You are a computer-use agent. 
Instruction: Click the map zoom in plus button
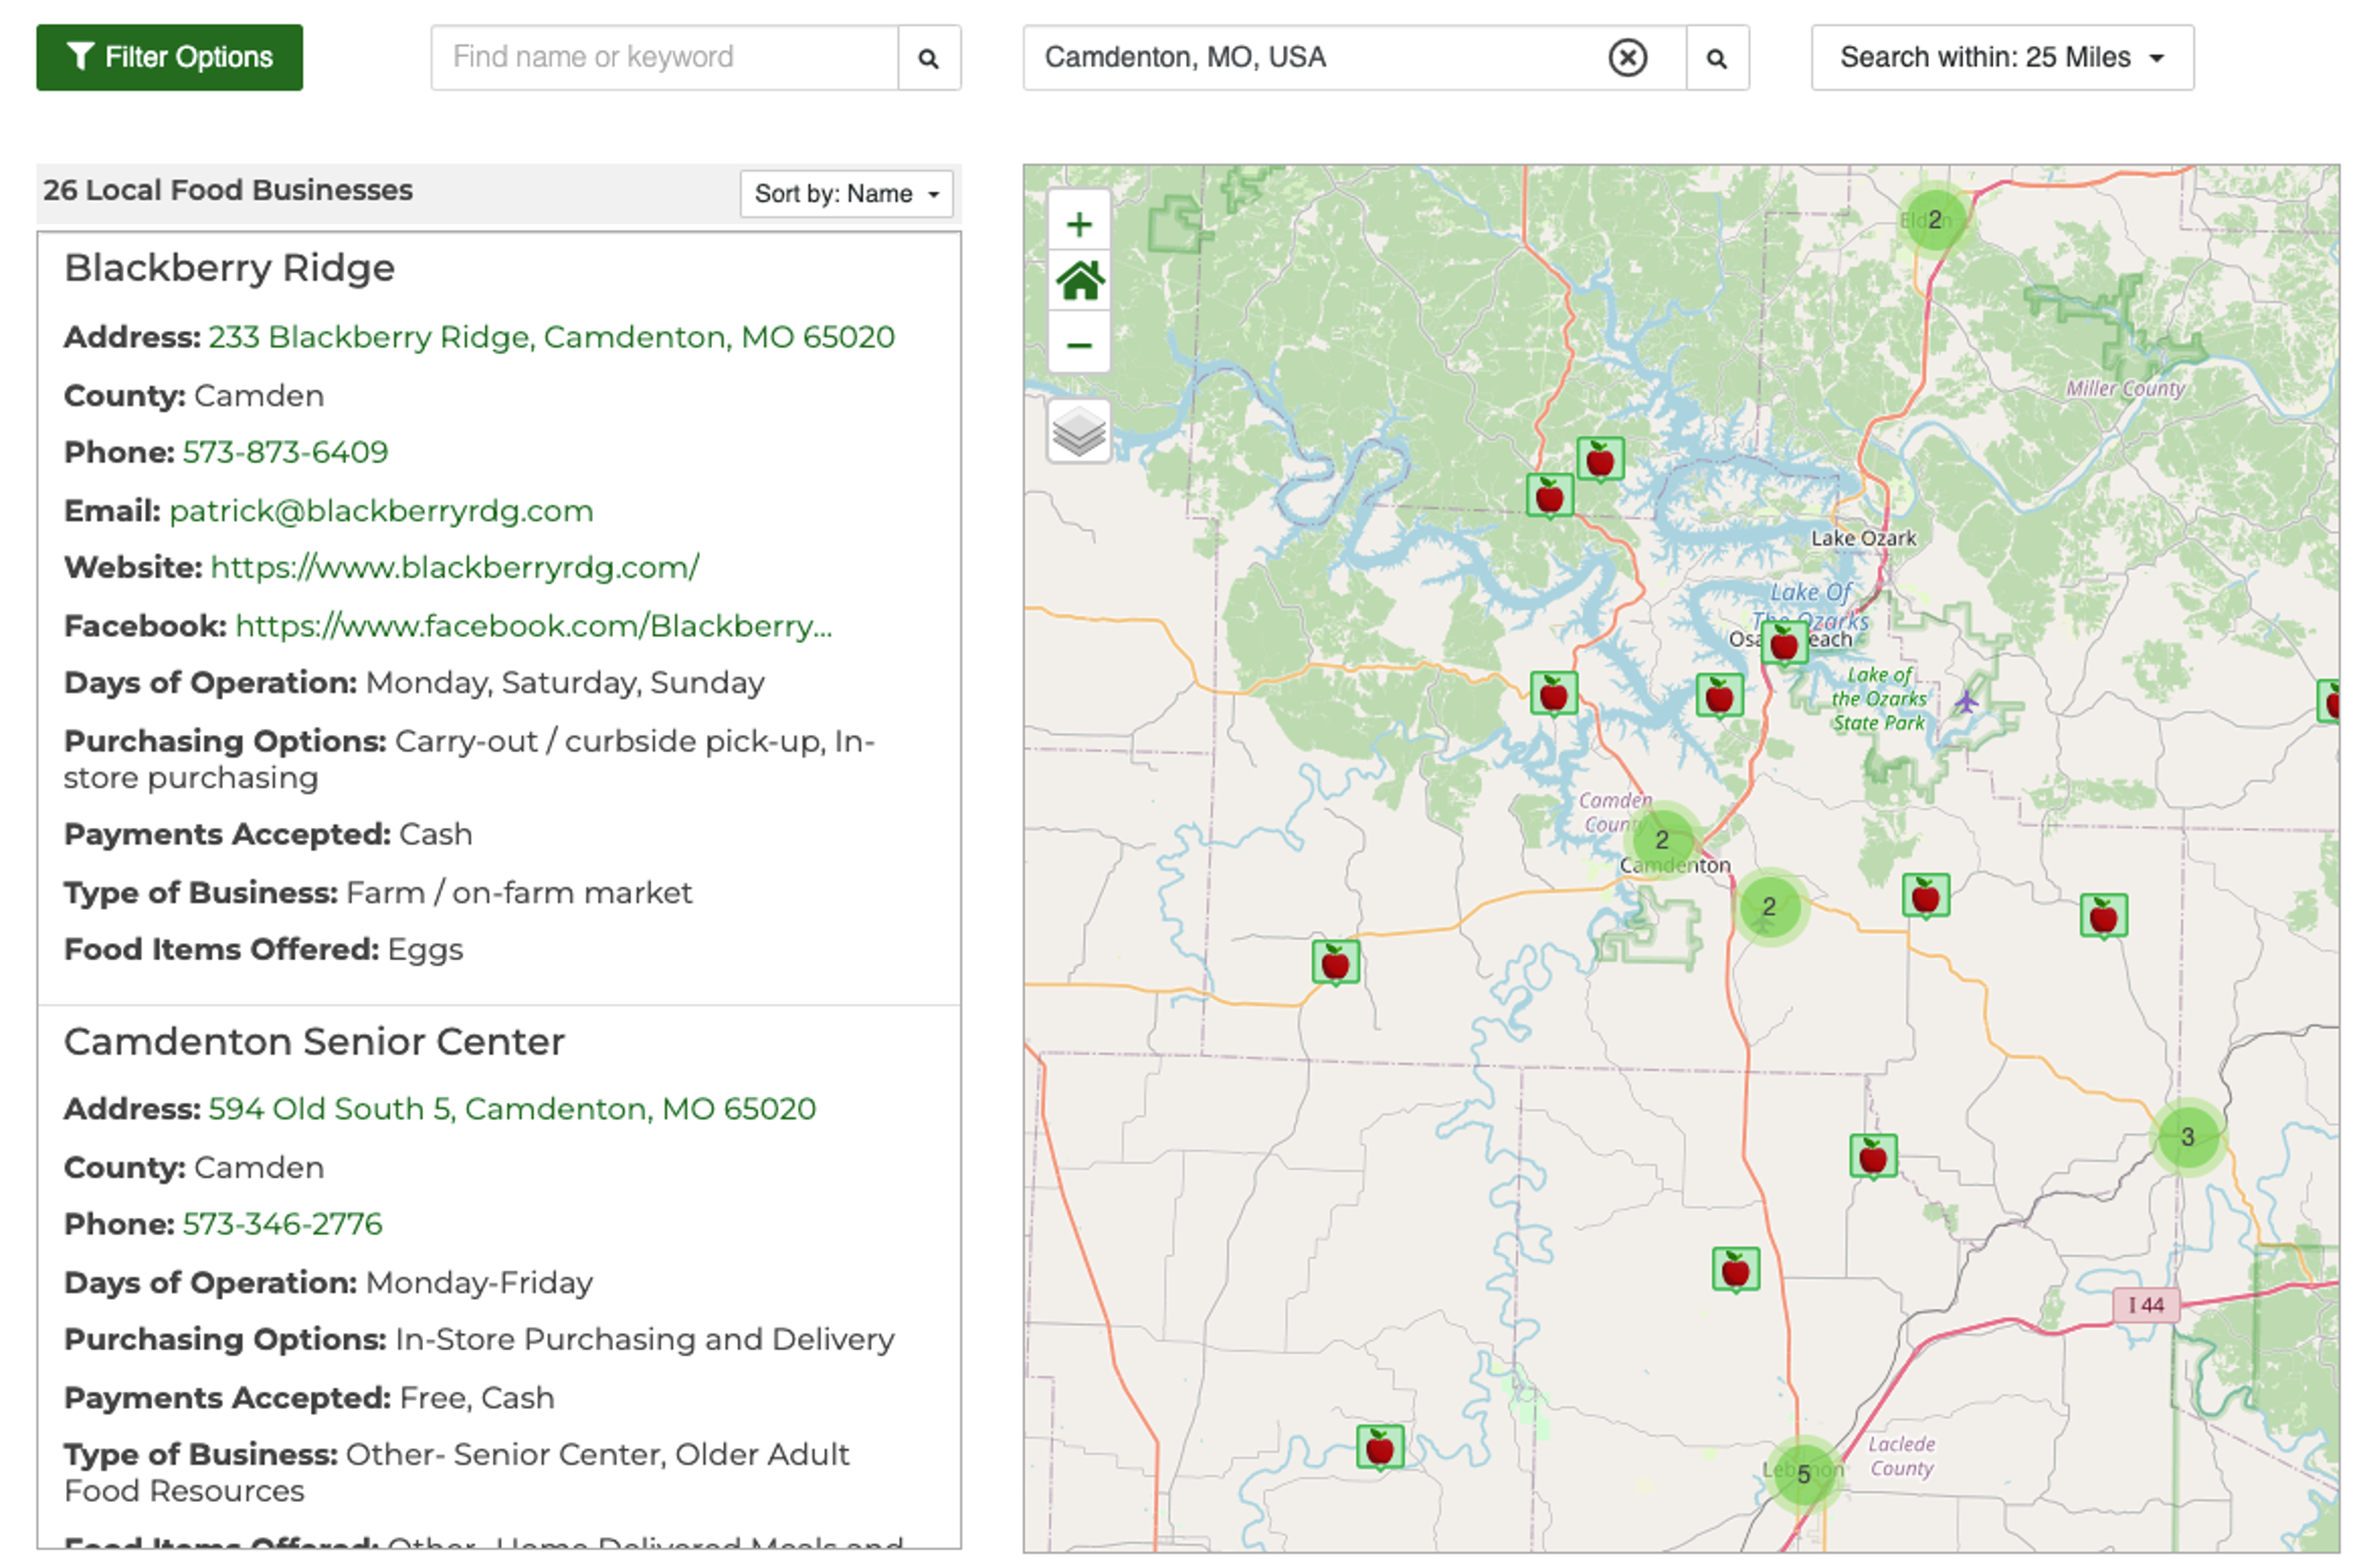coord(1078,224)
